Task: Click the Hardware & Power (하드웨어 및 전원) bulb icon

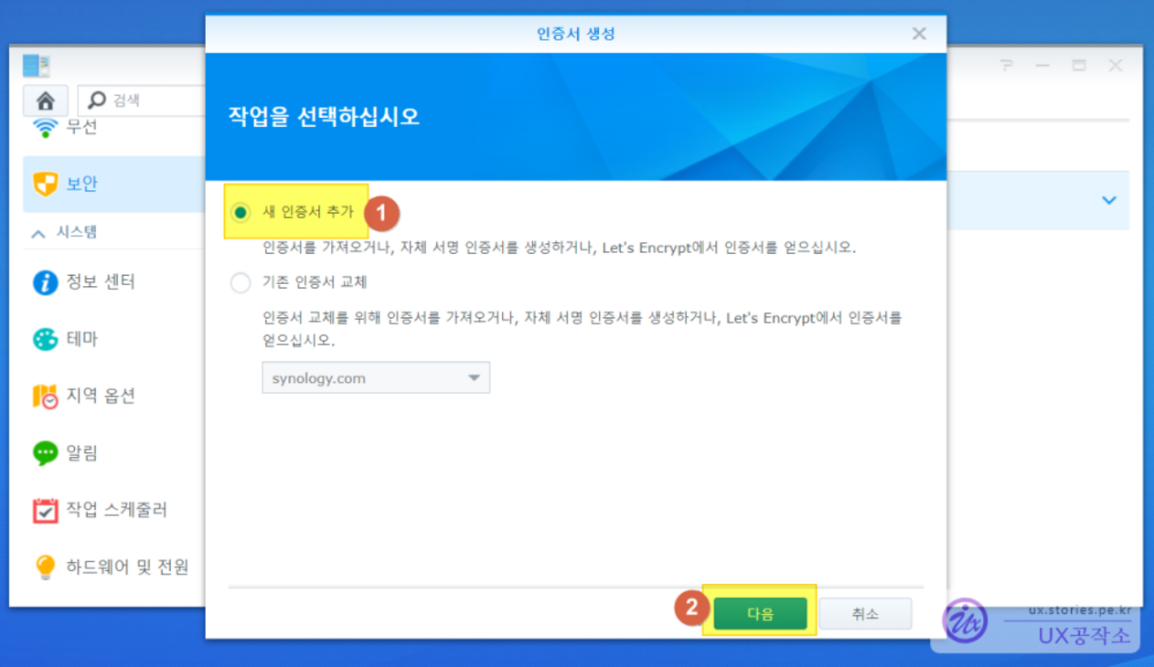Action: (45, 567)
